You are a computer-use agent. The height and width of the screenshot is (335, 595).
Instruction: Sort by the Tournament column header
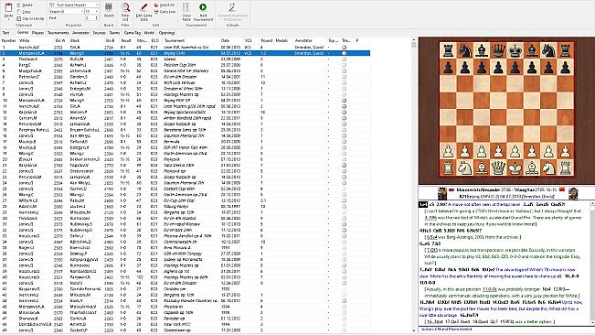(x=191, y=40)
